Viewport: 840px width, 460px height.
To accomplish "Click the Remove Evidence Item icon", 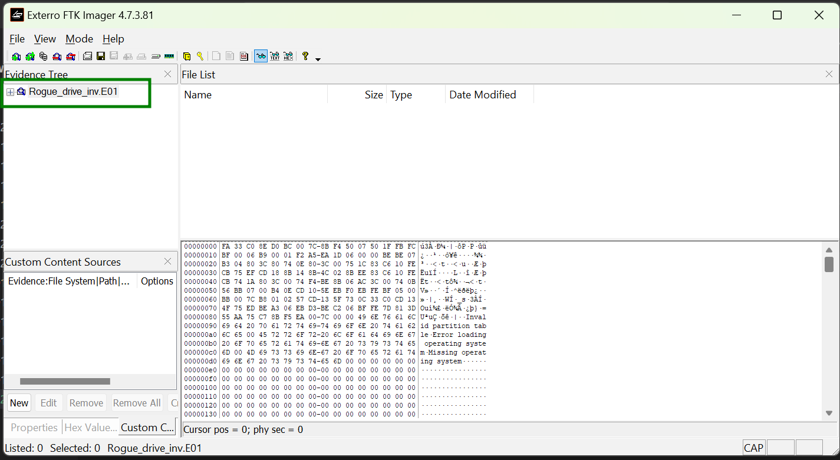I will [x=57, y=57].
